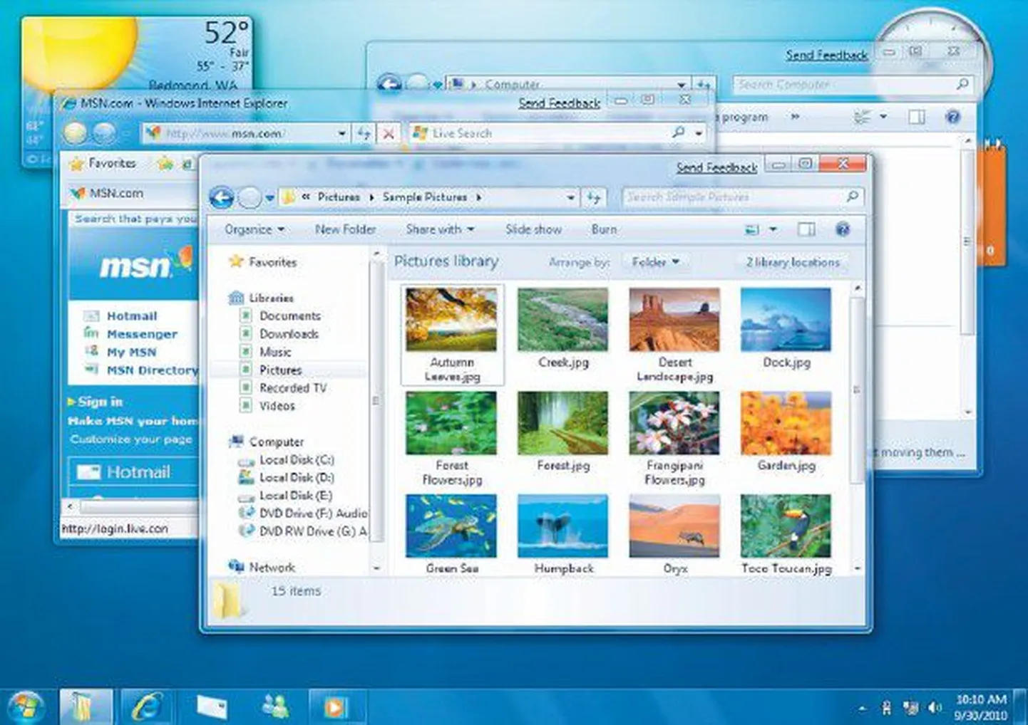This screenshot has height=725, width=1028.
Task: Click the change view icon in Pictures toolbar
Action: (752, 229)
